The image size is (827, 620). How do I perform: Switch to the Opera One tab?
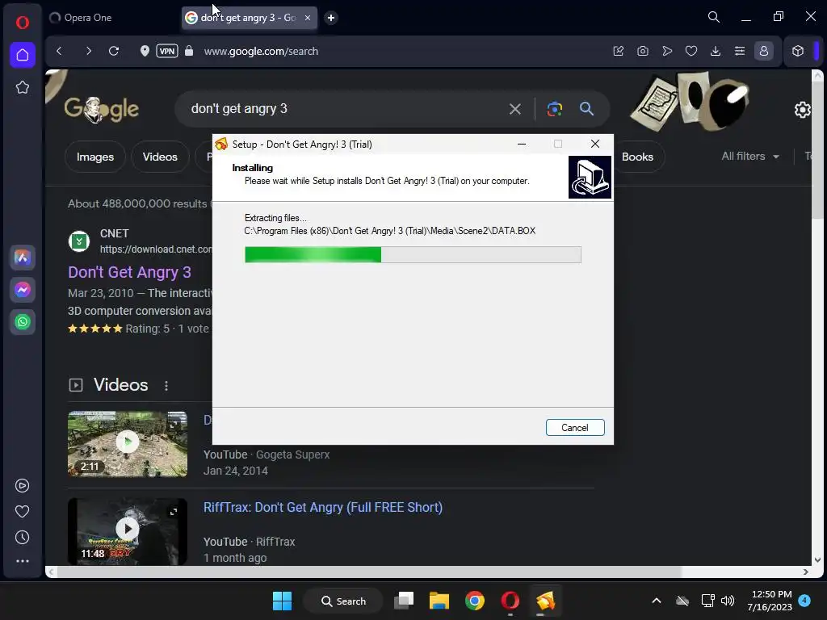point(112,18)
